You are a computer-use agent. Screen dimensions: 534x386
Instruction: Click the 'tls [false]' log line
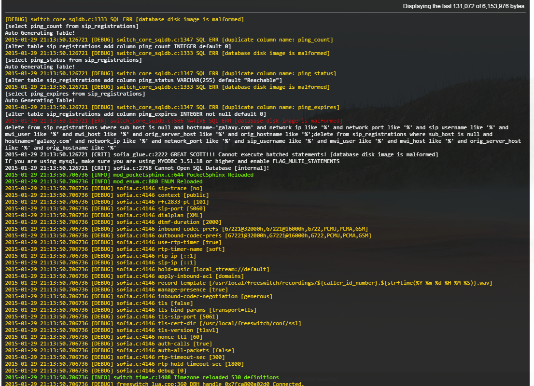click(x=99, y=303)
